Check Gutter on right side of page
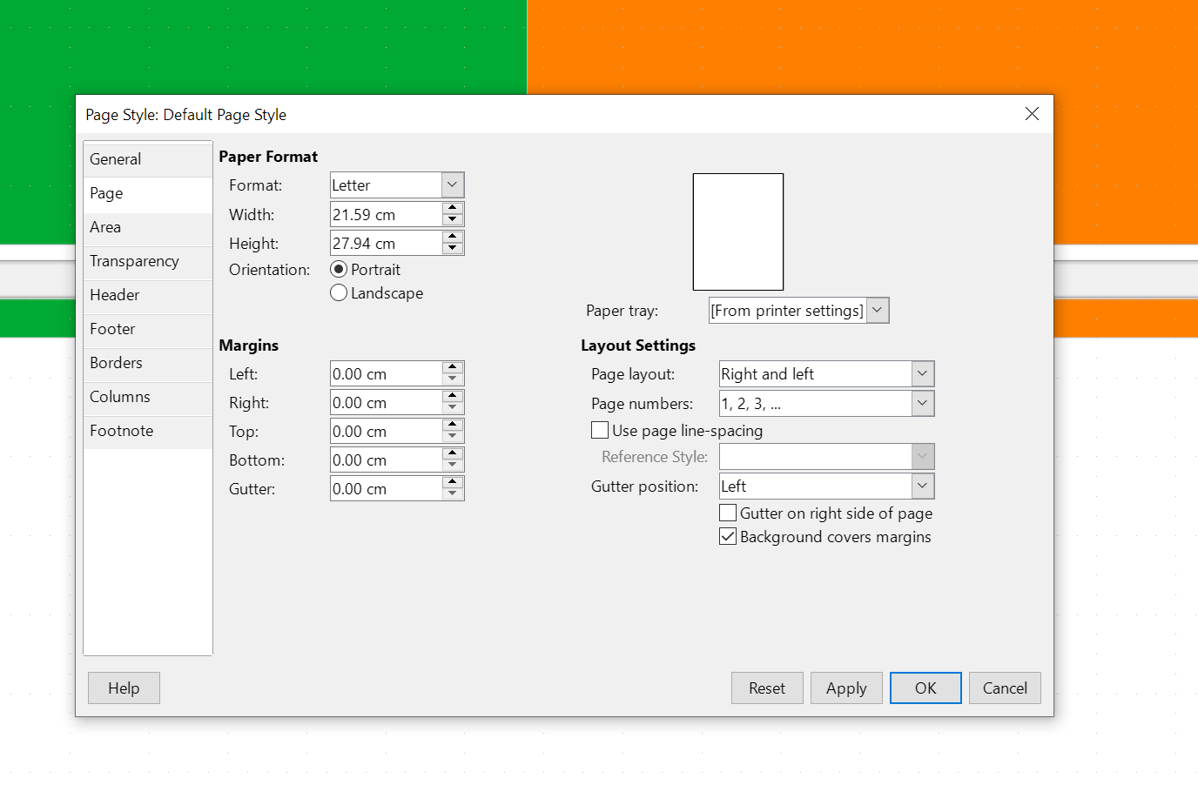The height and width of the screenshot is (785, 1198). point(728,513)
